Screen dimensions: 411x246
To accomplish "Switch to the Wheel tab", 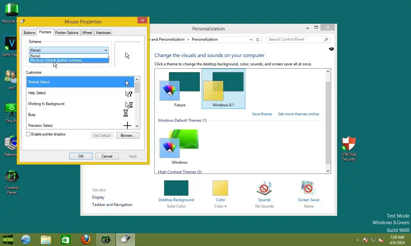I will (87, 33).
